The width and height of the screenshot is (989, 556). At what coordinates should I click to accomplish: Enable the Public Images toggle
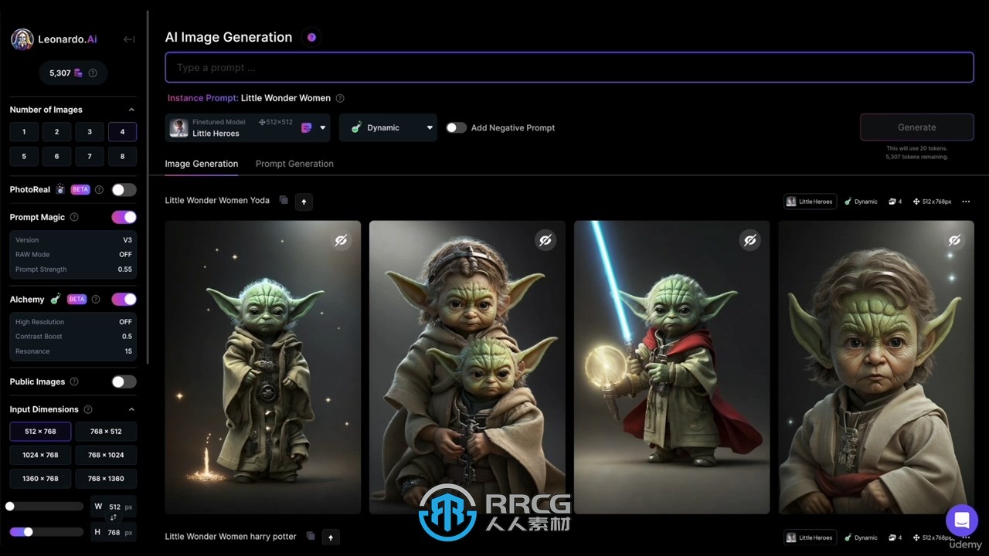[x=124, y=381]
